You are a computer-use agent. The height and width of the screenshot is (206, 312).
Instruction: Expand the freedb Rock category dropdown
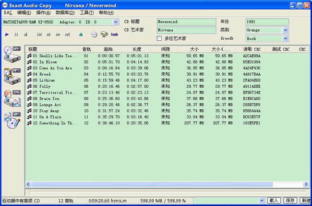pos(286,38)
